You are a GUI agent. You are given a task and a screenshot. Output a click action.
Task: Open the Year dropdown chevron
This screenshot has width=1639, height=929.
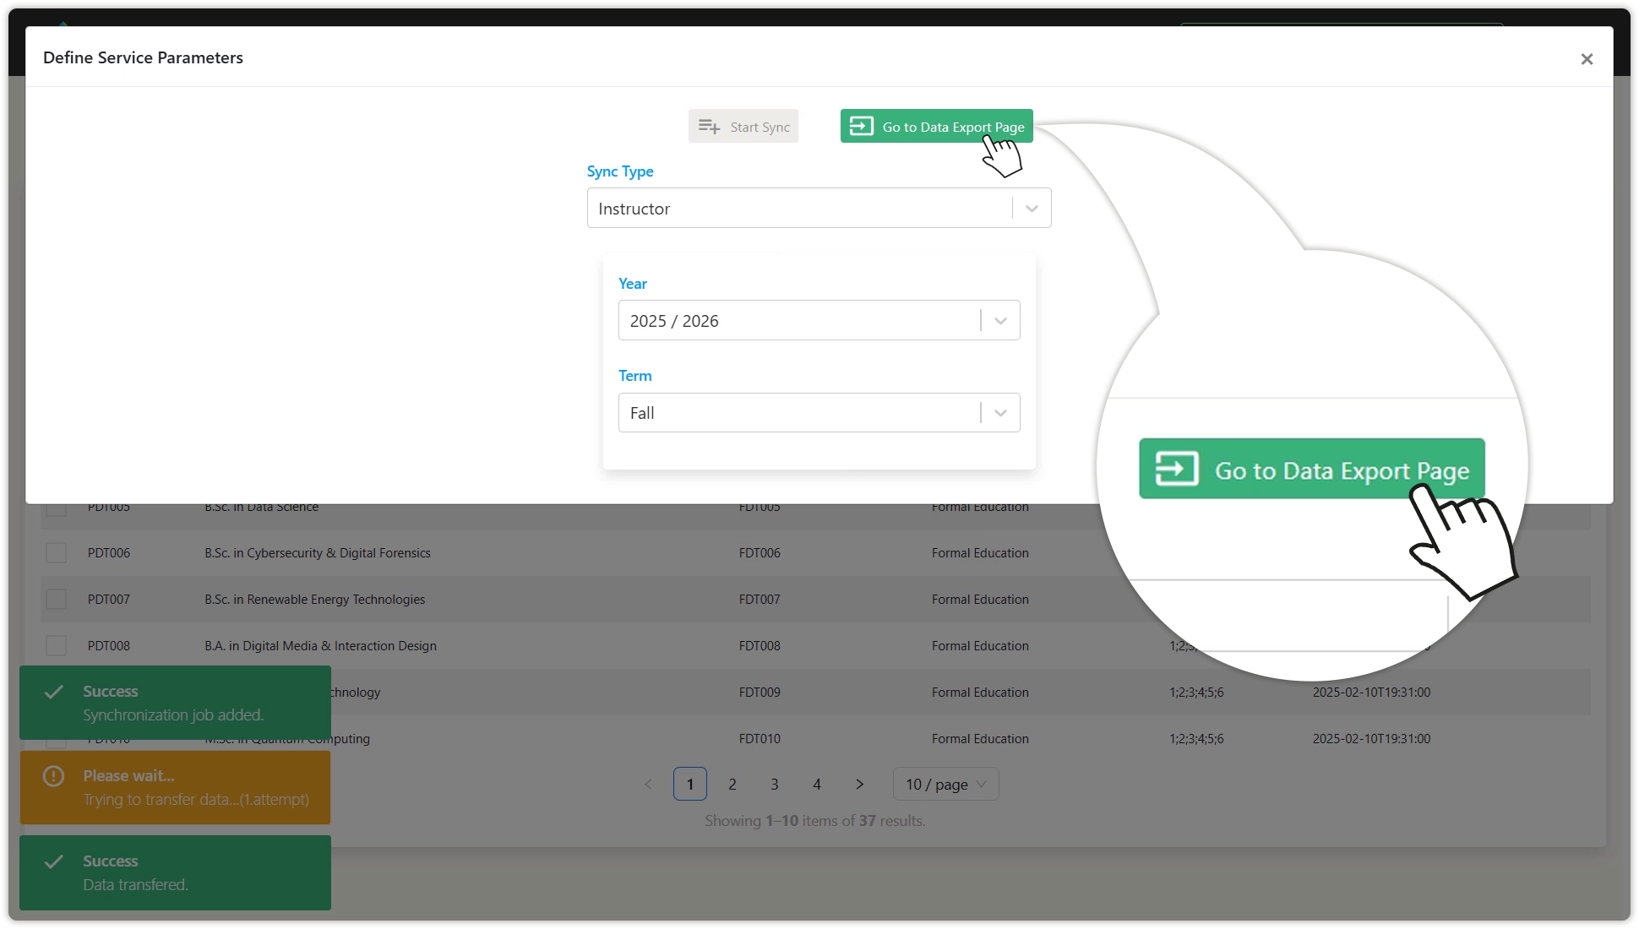coord(1000,321)
